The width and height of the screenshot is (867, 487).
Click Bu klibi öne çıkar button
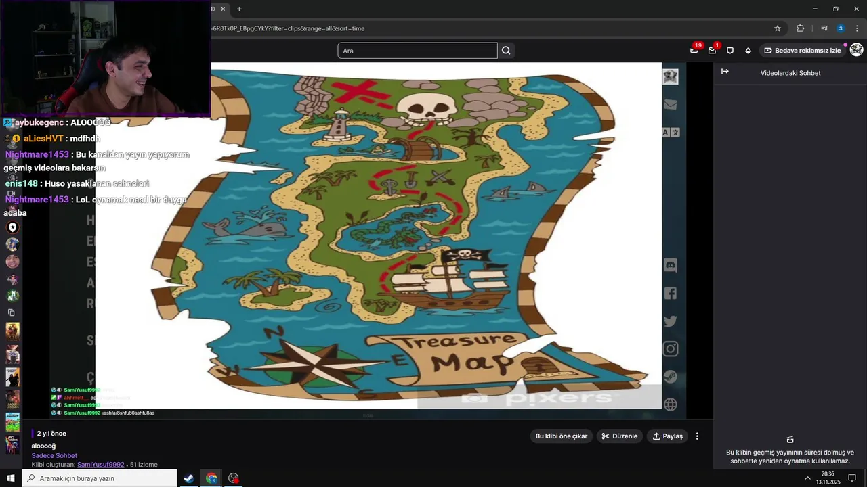click(x=562, y=436)
